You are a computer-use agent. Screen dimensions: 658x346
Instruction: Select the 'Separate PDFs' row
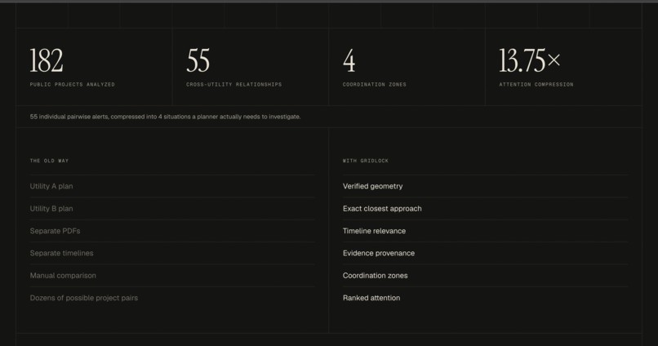[172, 231]
